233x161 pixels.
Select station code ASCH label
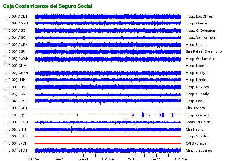[23, 30]
